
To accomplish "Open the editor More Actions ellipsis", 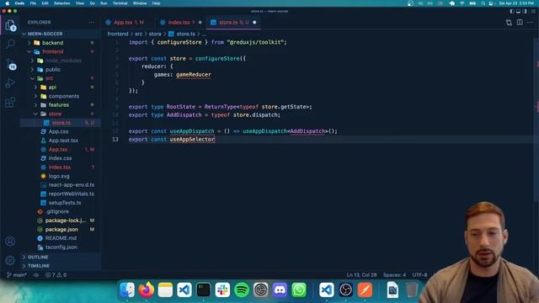I will 530,23.
